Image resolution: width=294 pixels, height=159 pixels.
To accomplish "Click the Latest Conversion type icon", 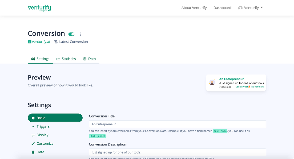I will point(56,42).
